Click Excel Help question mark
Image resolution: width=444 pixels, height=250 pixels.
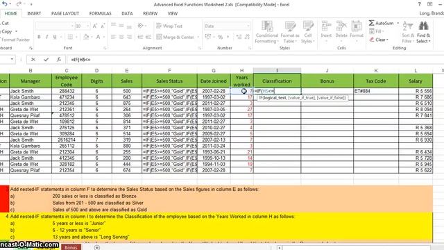click(419, 4)
